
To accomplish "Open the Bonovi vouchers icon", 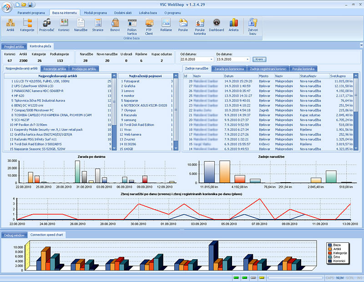I will [115, 24].
